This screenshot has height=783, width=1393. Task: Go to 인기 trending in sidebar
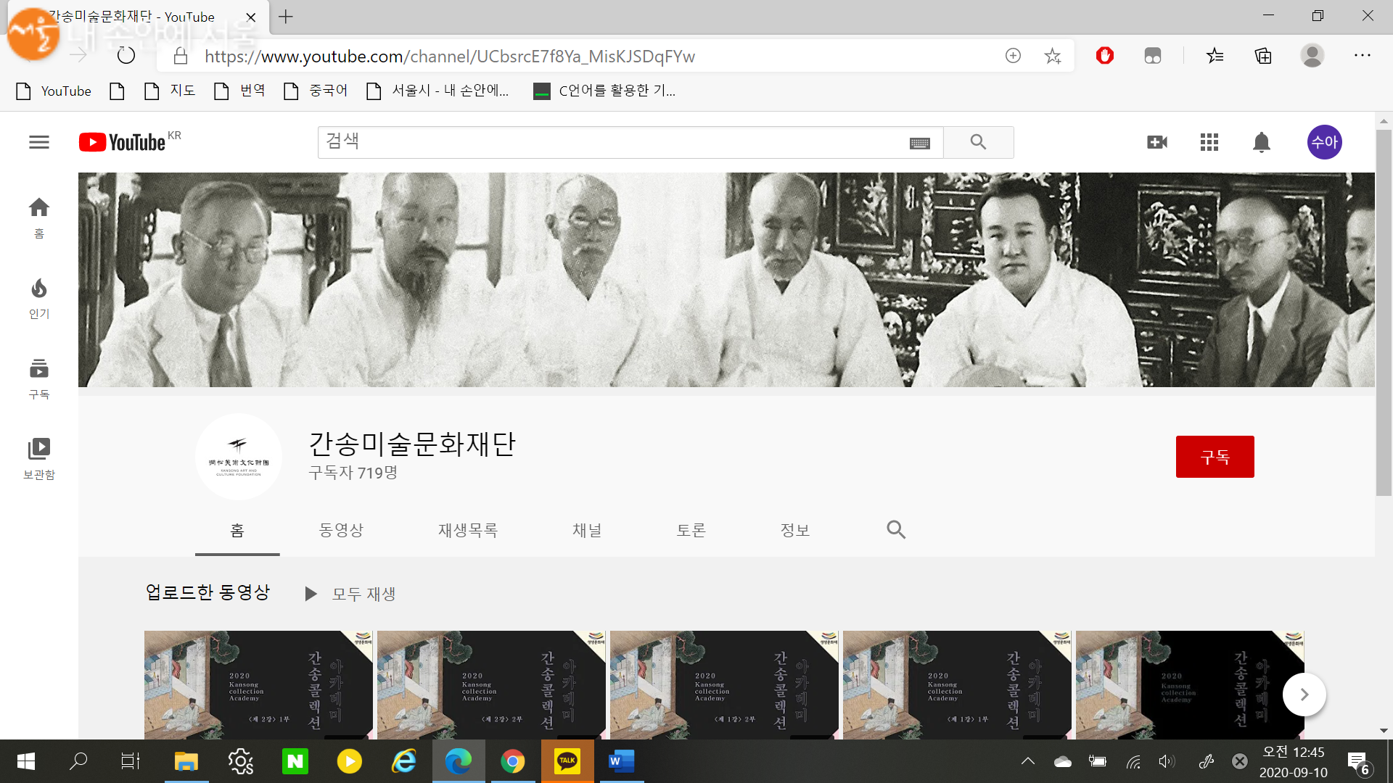(39, 297)
